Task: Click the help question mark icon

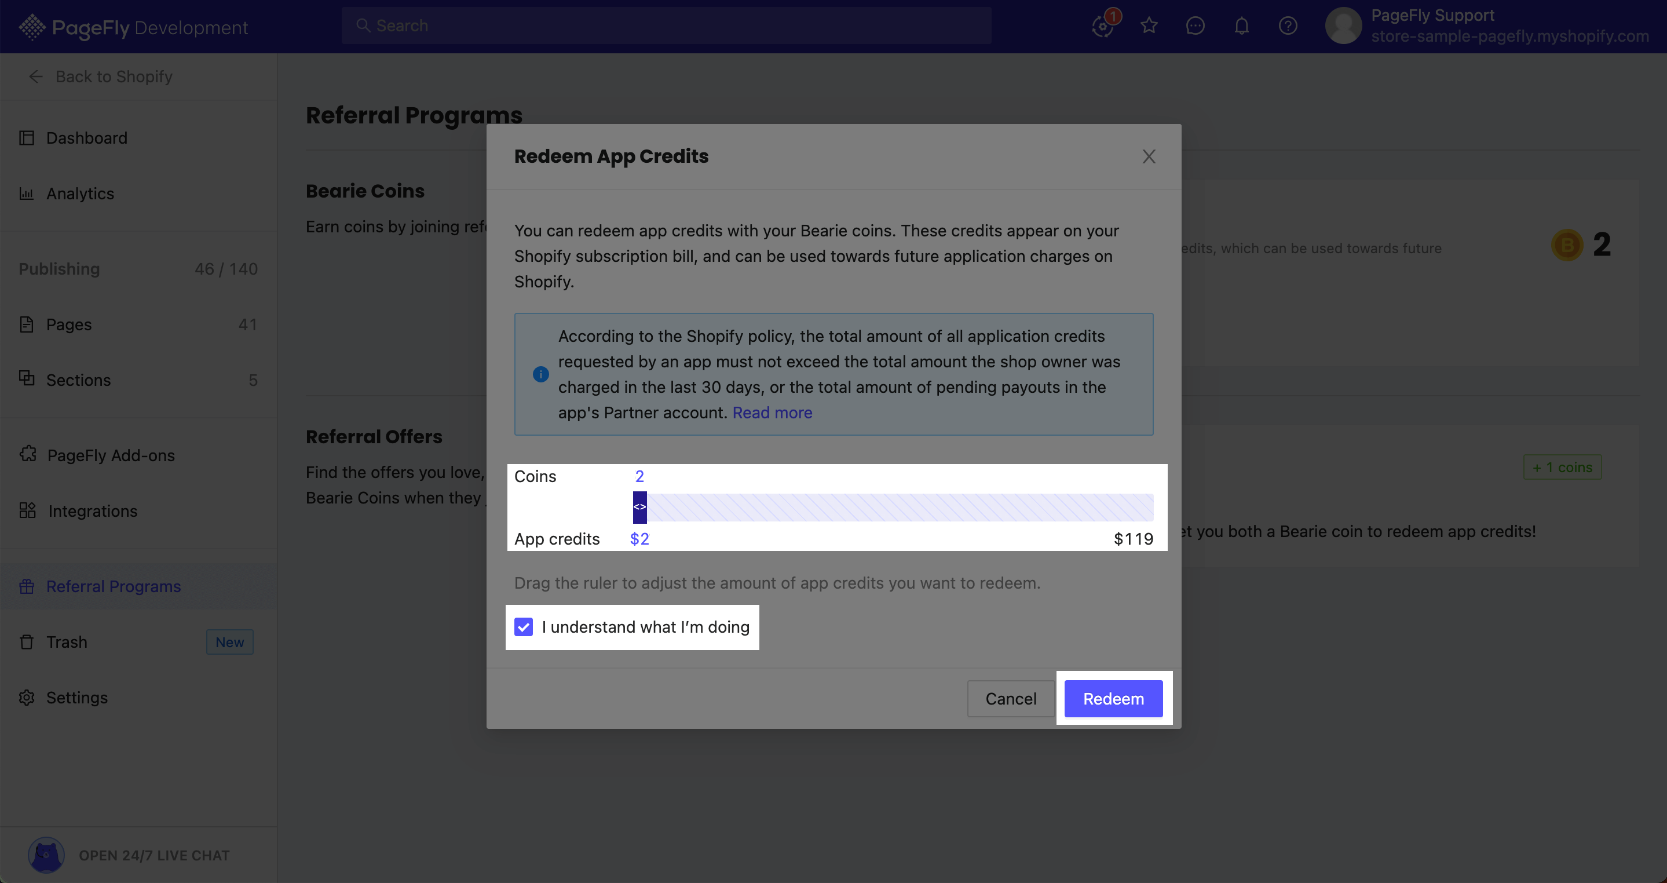Action: 1288,25
